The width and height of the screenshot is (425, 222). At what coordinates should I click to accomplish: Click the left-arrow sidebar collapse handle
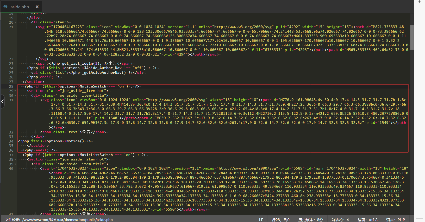[x=2, y=101]
